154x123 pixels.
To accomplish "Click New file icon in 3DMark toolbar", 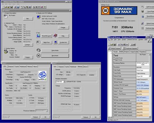I will coord(3,7).
